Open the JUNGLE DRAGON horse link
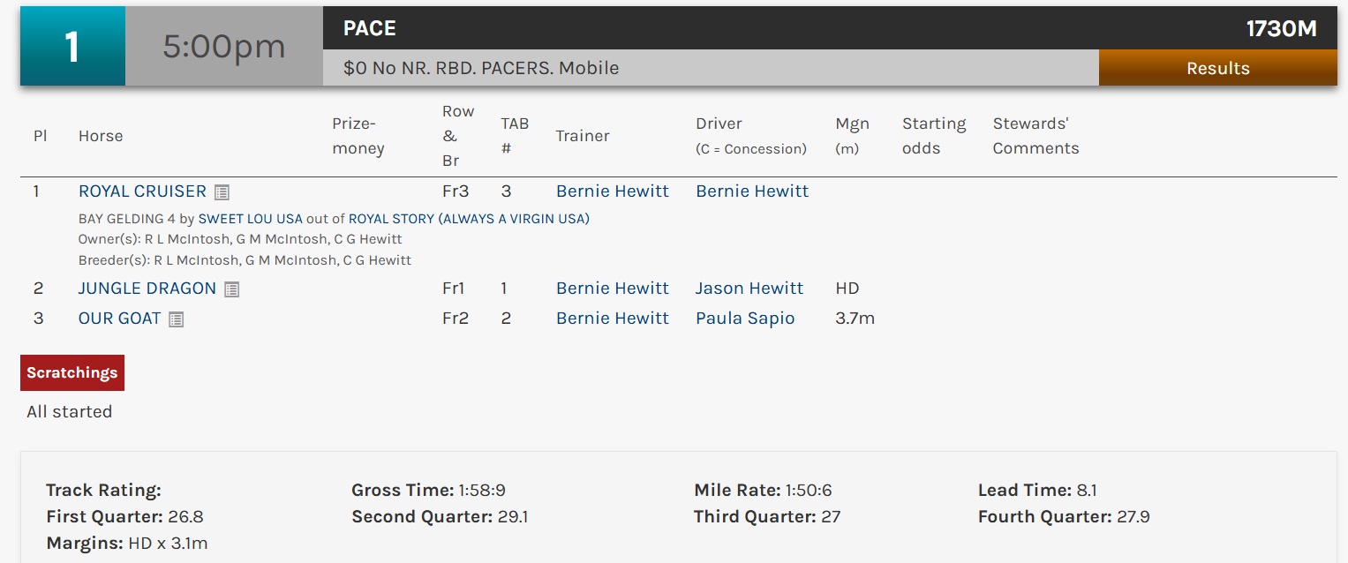Screen dimensions: 1348x563 [x=147, y=289]
